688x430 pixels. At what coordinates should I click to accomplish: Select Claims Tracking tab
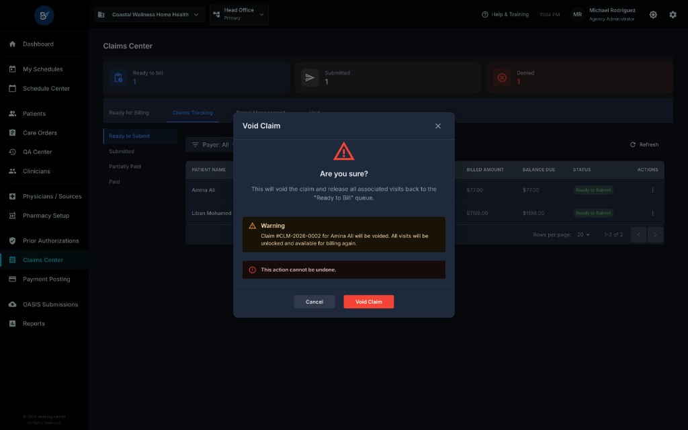193,113
